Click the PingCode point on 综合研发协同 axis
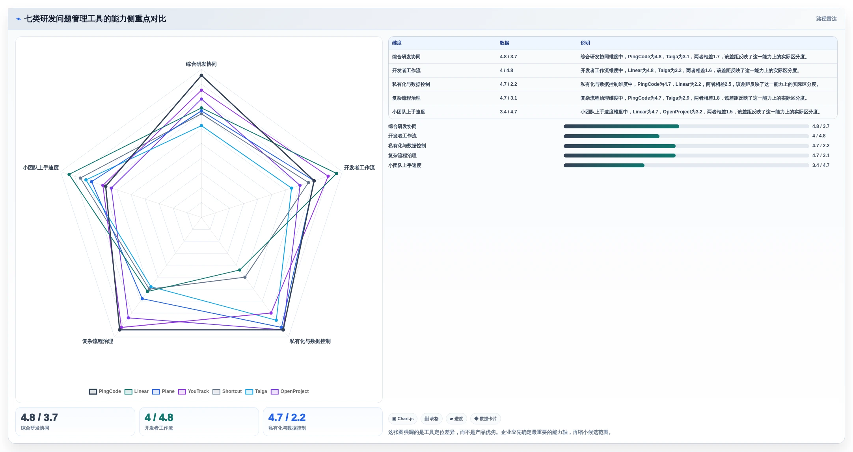 pos(201,76)
